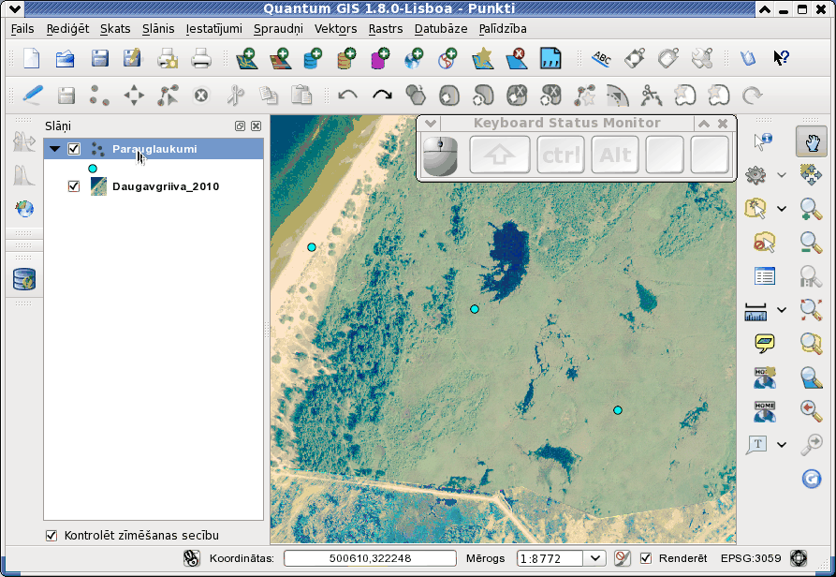Expand dropdown next to gear action tool

click(782, 174)
